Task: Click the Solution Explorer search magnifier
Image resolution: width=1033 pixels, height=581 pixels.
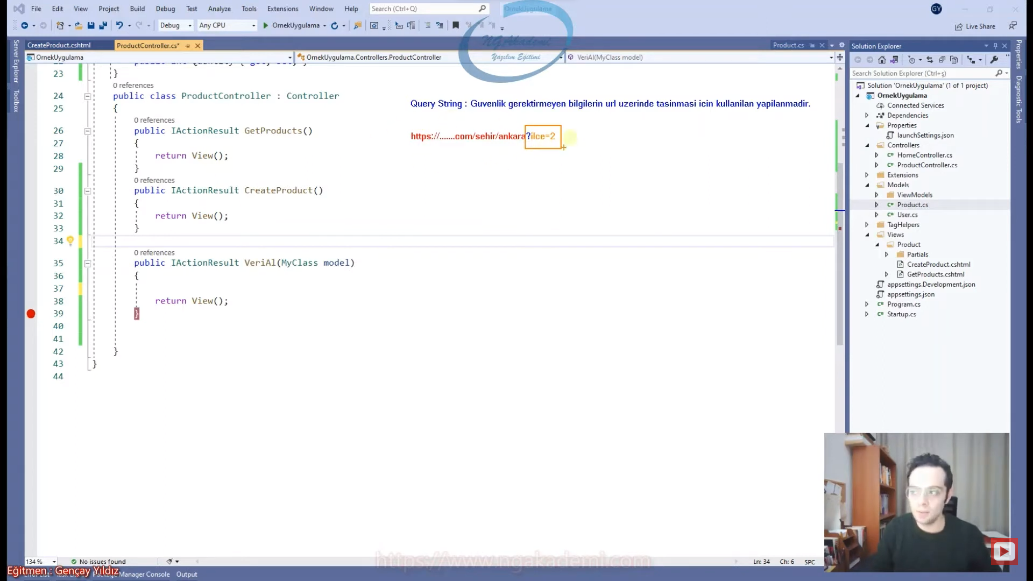Action: tap(999, 73)
